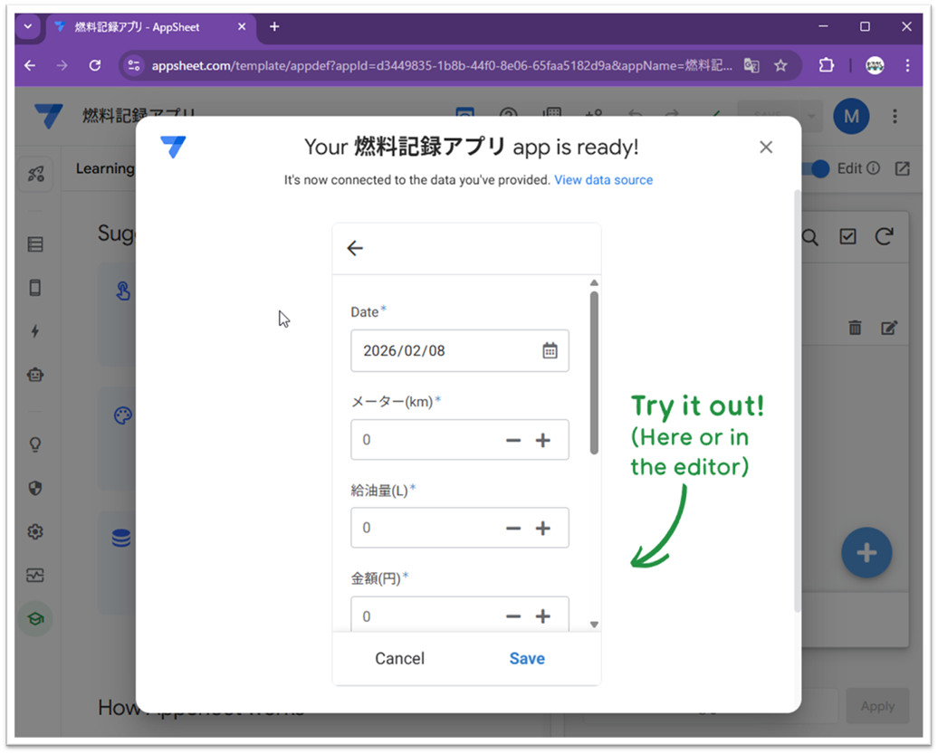Click the View data source link
Viewport: 938px width, 754px height.
(603, 180)
